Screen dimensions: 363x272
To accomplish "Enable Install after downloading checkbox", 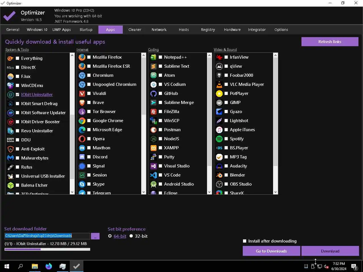I will coord(245,241).
